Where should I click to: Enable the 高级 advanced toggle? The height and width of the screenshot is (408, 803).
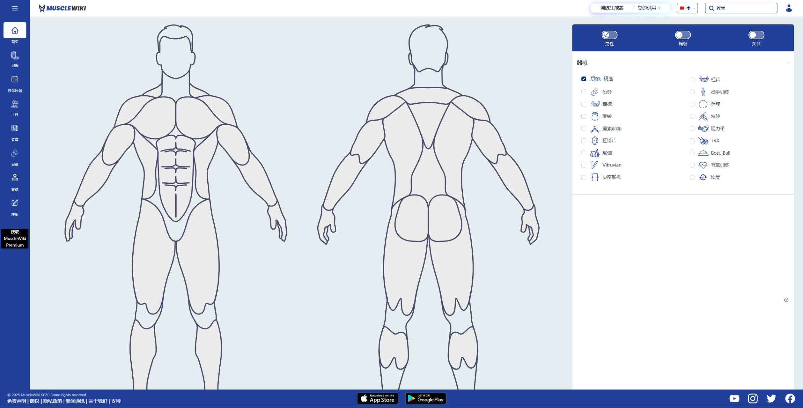click(x=683, y=35)
